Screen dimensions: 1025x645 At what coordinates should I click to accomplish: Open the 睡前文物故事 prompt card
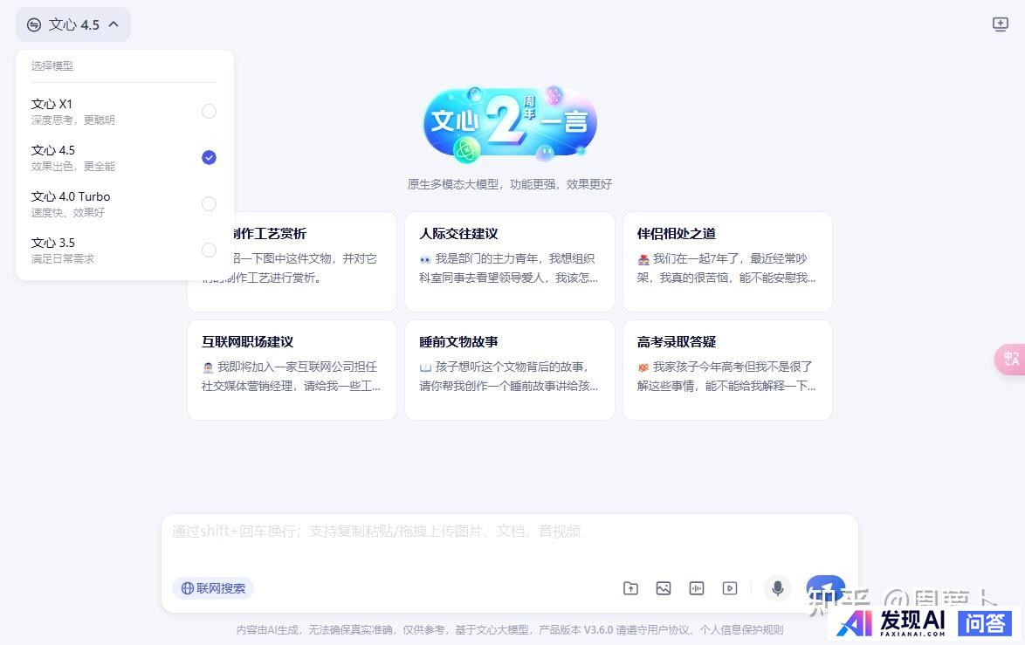pyautogui.click(x=509, y=370)
